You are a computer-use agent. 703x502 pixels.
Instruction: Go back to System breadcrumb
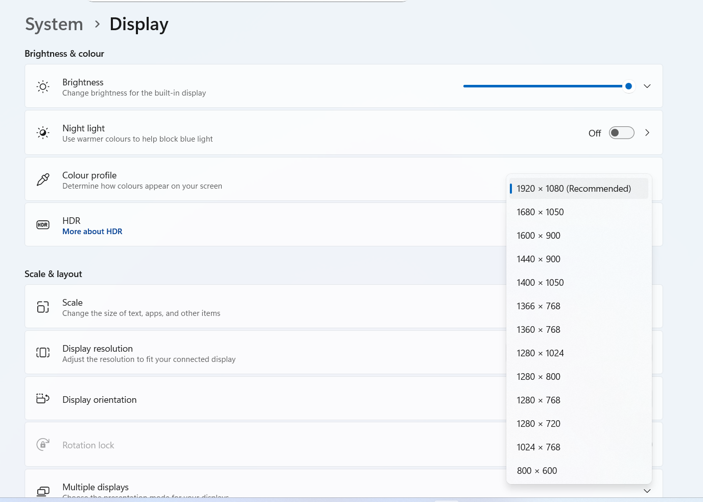(54, 24)
